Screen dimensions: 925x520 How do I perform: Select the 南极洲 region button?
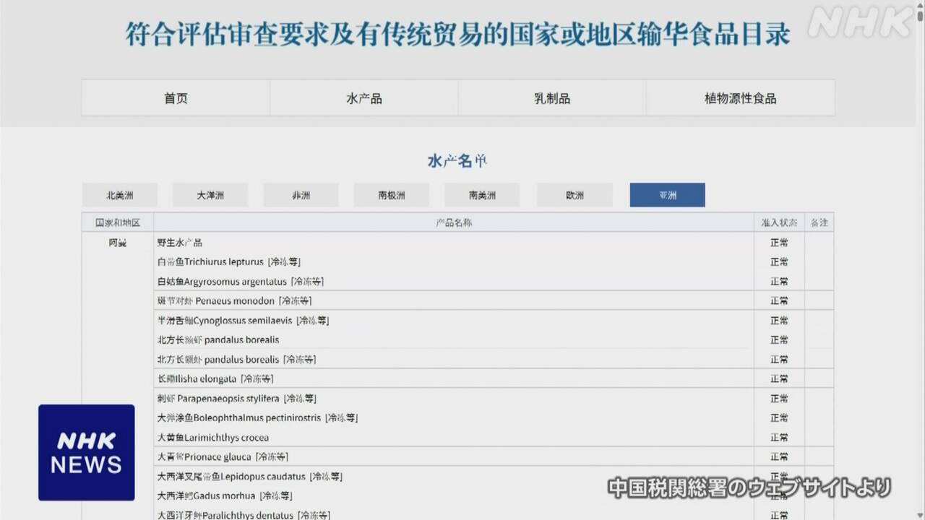point(392,195)
